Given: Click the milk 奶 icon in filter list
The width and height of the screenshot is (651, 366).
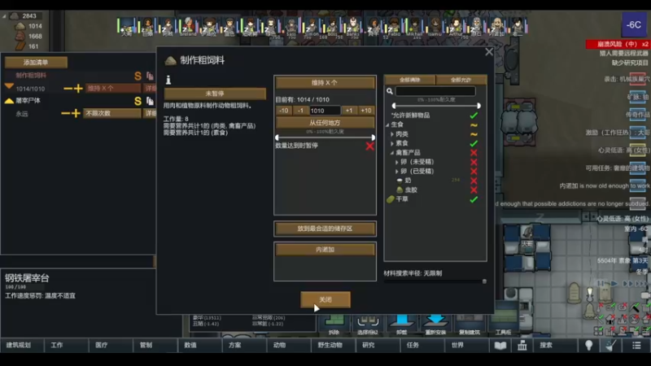Looking at the screenshot, I should [x=400, y=181].
